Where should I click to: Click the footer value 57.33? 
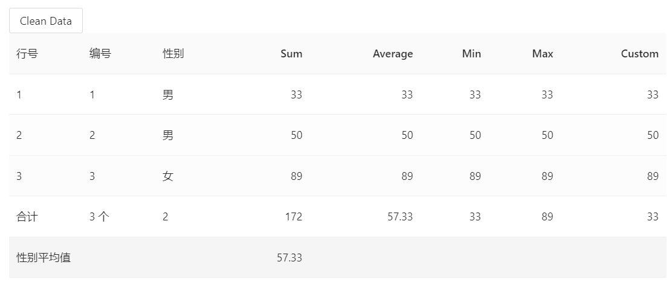[289, 258]
